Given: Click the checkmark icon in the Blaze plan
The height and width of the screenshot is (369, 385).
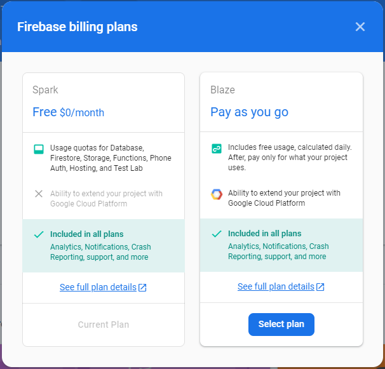Looking at the screenshot, I should pyautogui.click(x=217, y=234).
